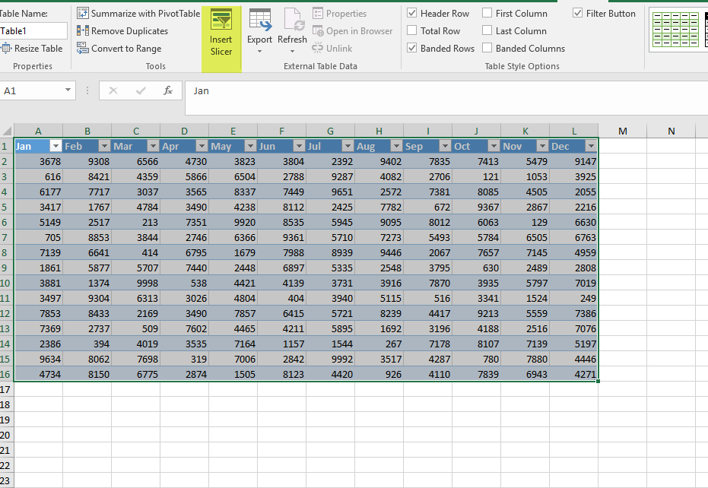Select the green table style thumbnail
This screenshot has width=708, height=488.
(675, 30)
